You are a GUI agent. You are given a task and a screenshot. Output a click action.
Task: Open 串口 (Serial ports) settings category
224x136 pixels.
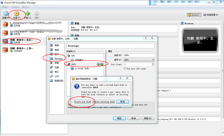pos(57,72)
